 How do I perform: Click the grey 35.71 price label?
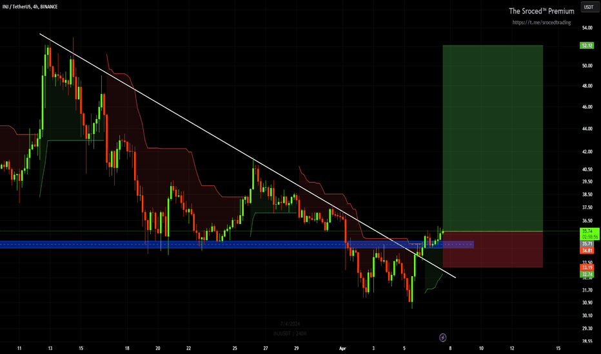click(587, 244)
